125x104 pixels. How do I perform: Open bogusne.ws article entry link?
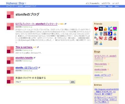pyautogui.click(x=107, y=92)
